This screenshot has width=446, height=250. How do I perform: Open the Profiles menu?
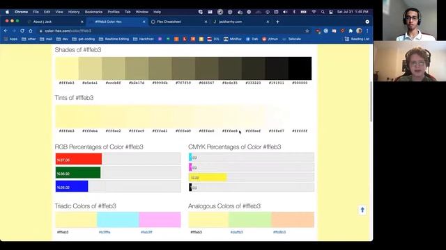(114, 12)
